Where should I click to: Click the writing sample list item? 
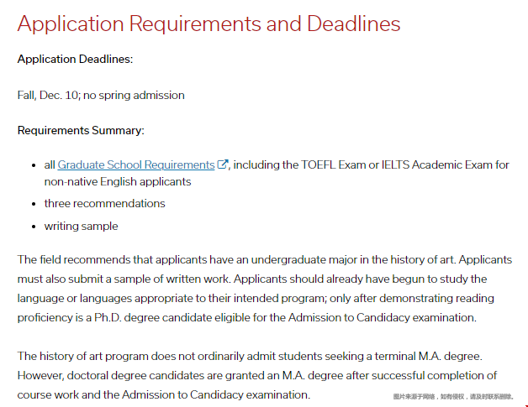81,226
